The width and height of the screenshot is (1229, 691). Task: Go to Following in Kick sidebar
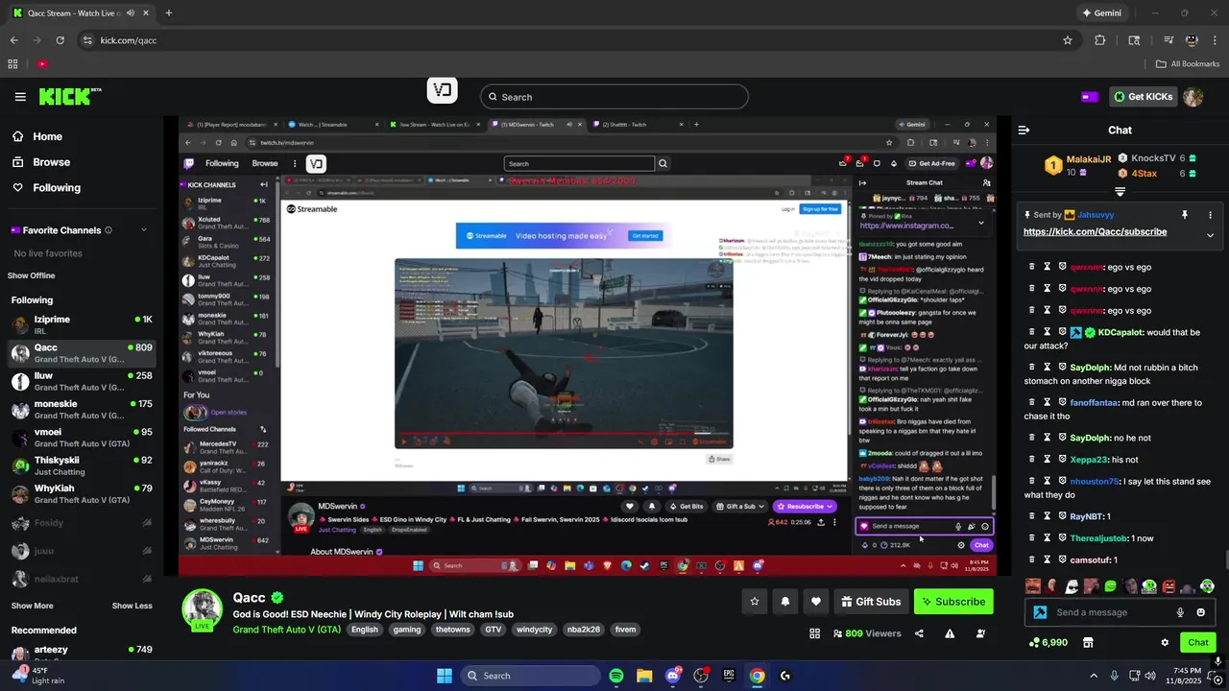coord(46,187)
